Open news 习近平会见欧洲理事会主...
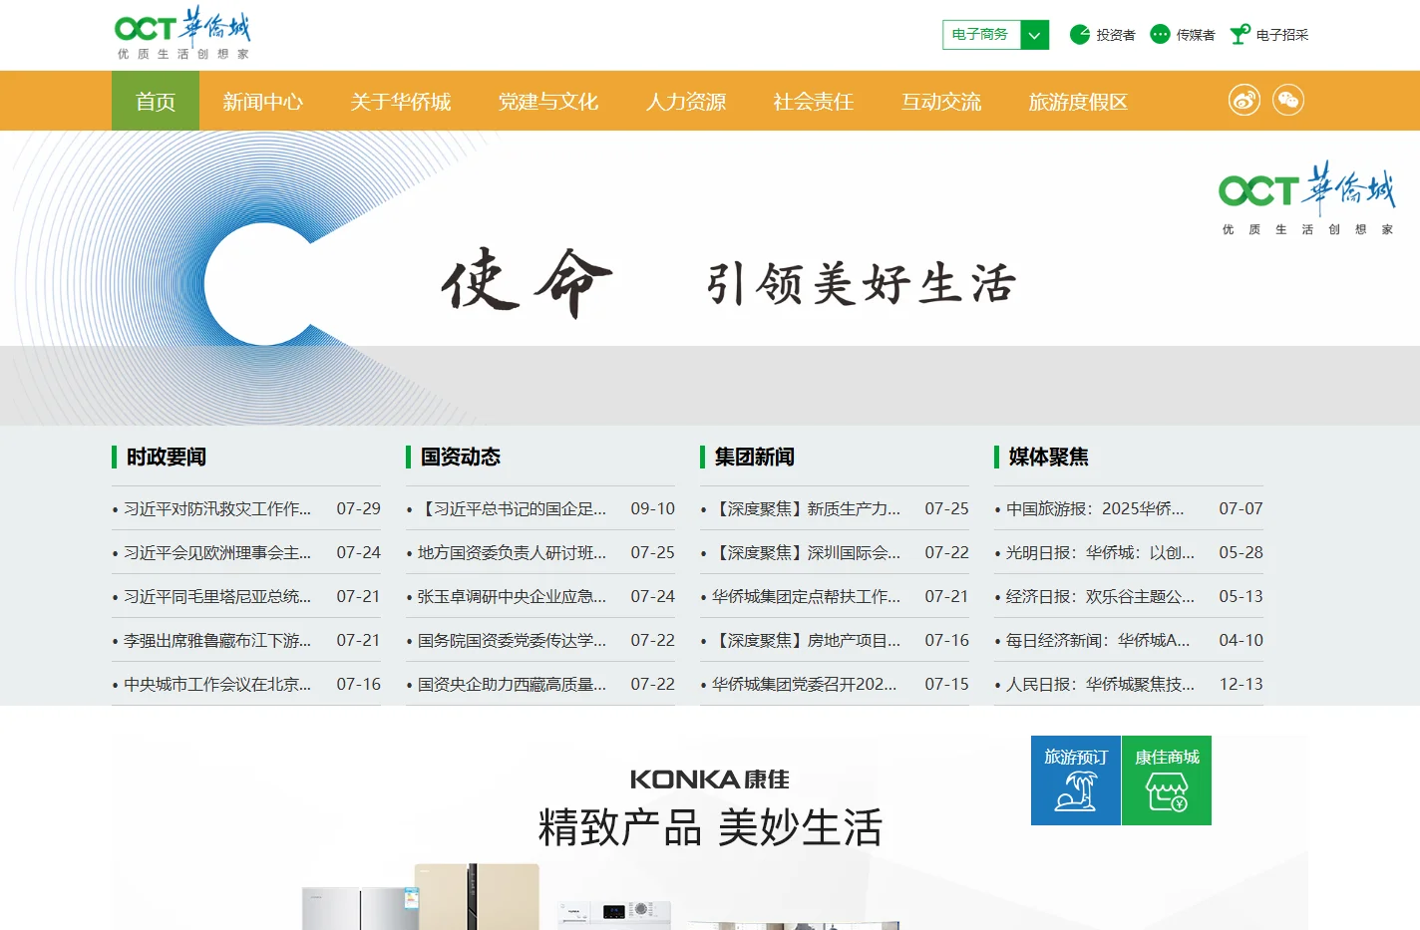The width and height of the screenshot is (1420, 930). (x=217, y=552)
